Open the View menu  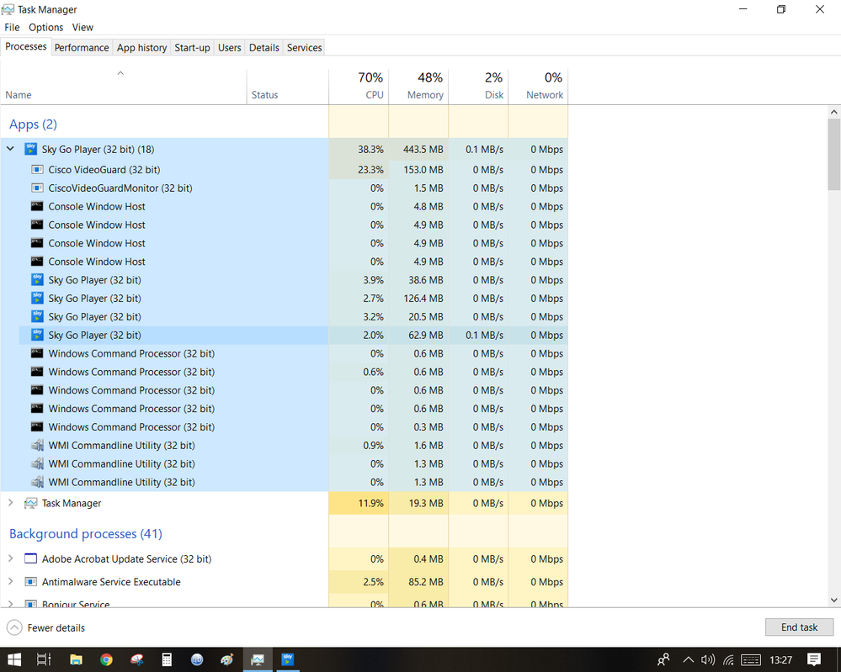click(83, 27)
